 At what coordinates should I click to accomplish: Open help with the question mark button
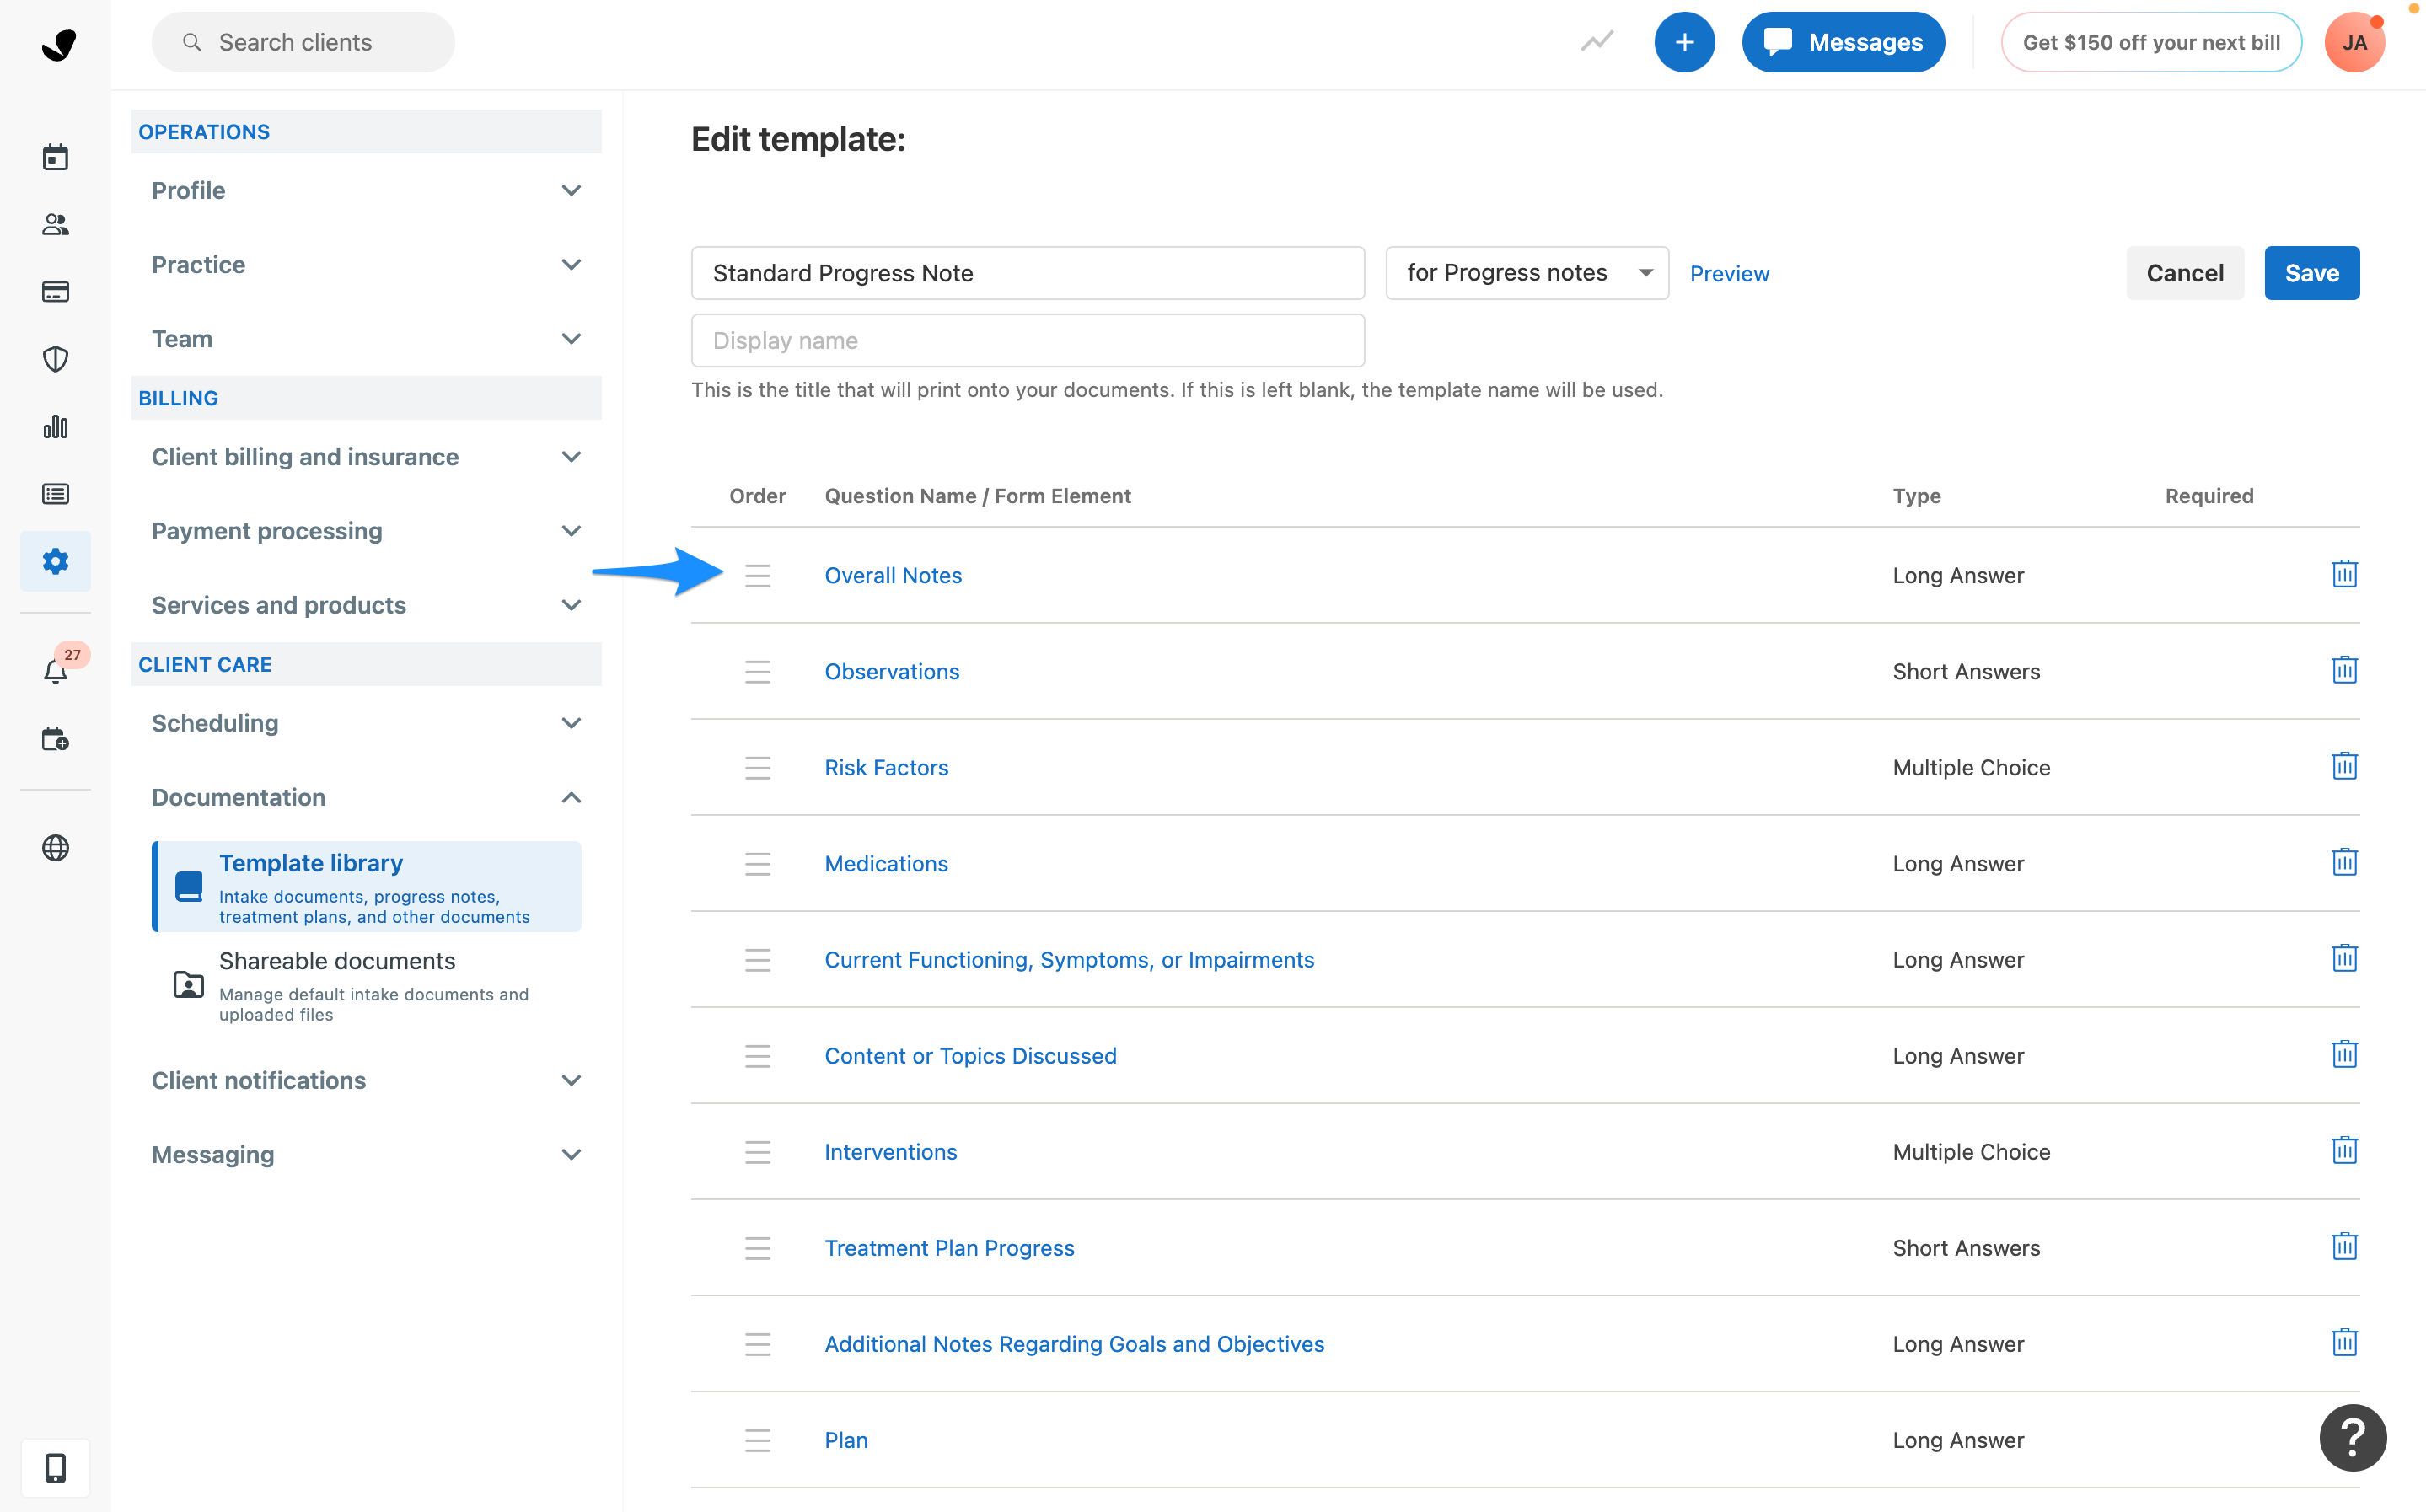pyautogui.click(x=2352, y=1437)
